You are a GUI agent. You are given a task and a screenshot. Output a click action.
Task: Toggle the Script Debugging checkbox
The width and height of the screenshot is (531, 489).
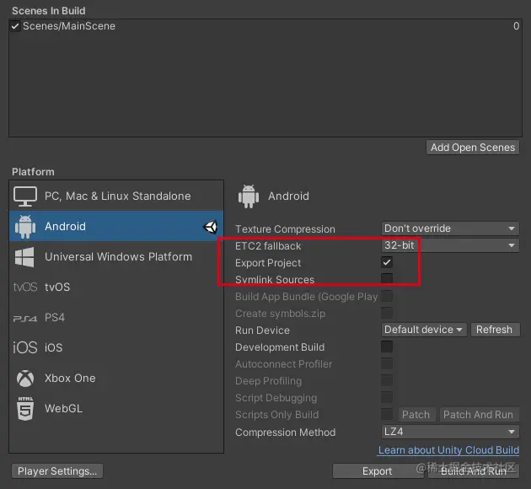point(387,398)
